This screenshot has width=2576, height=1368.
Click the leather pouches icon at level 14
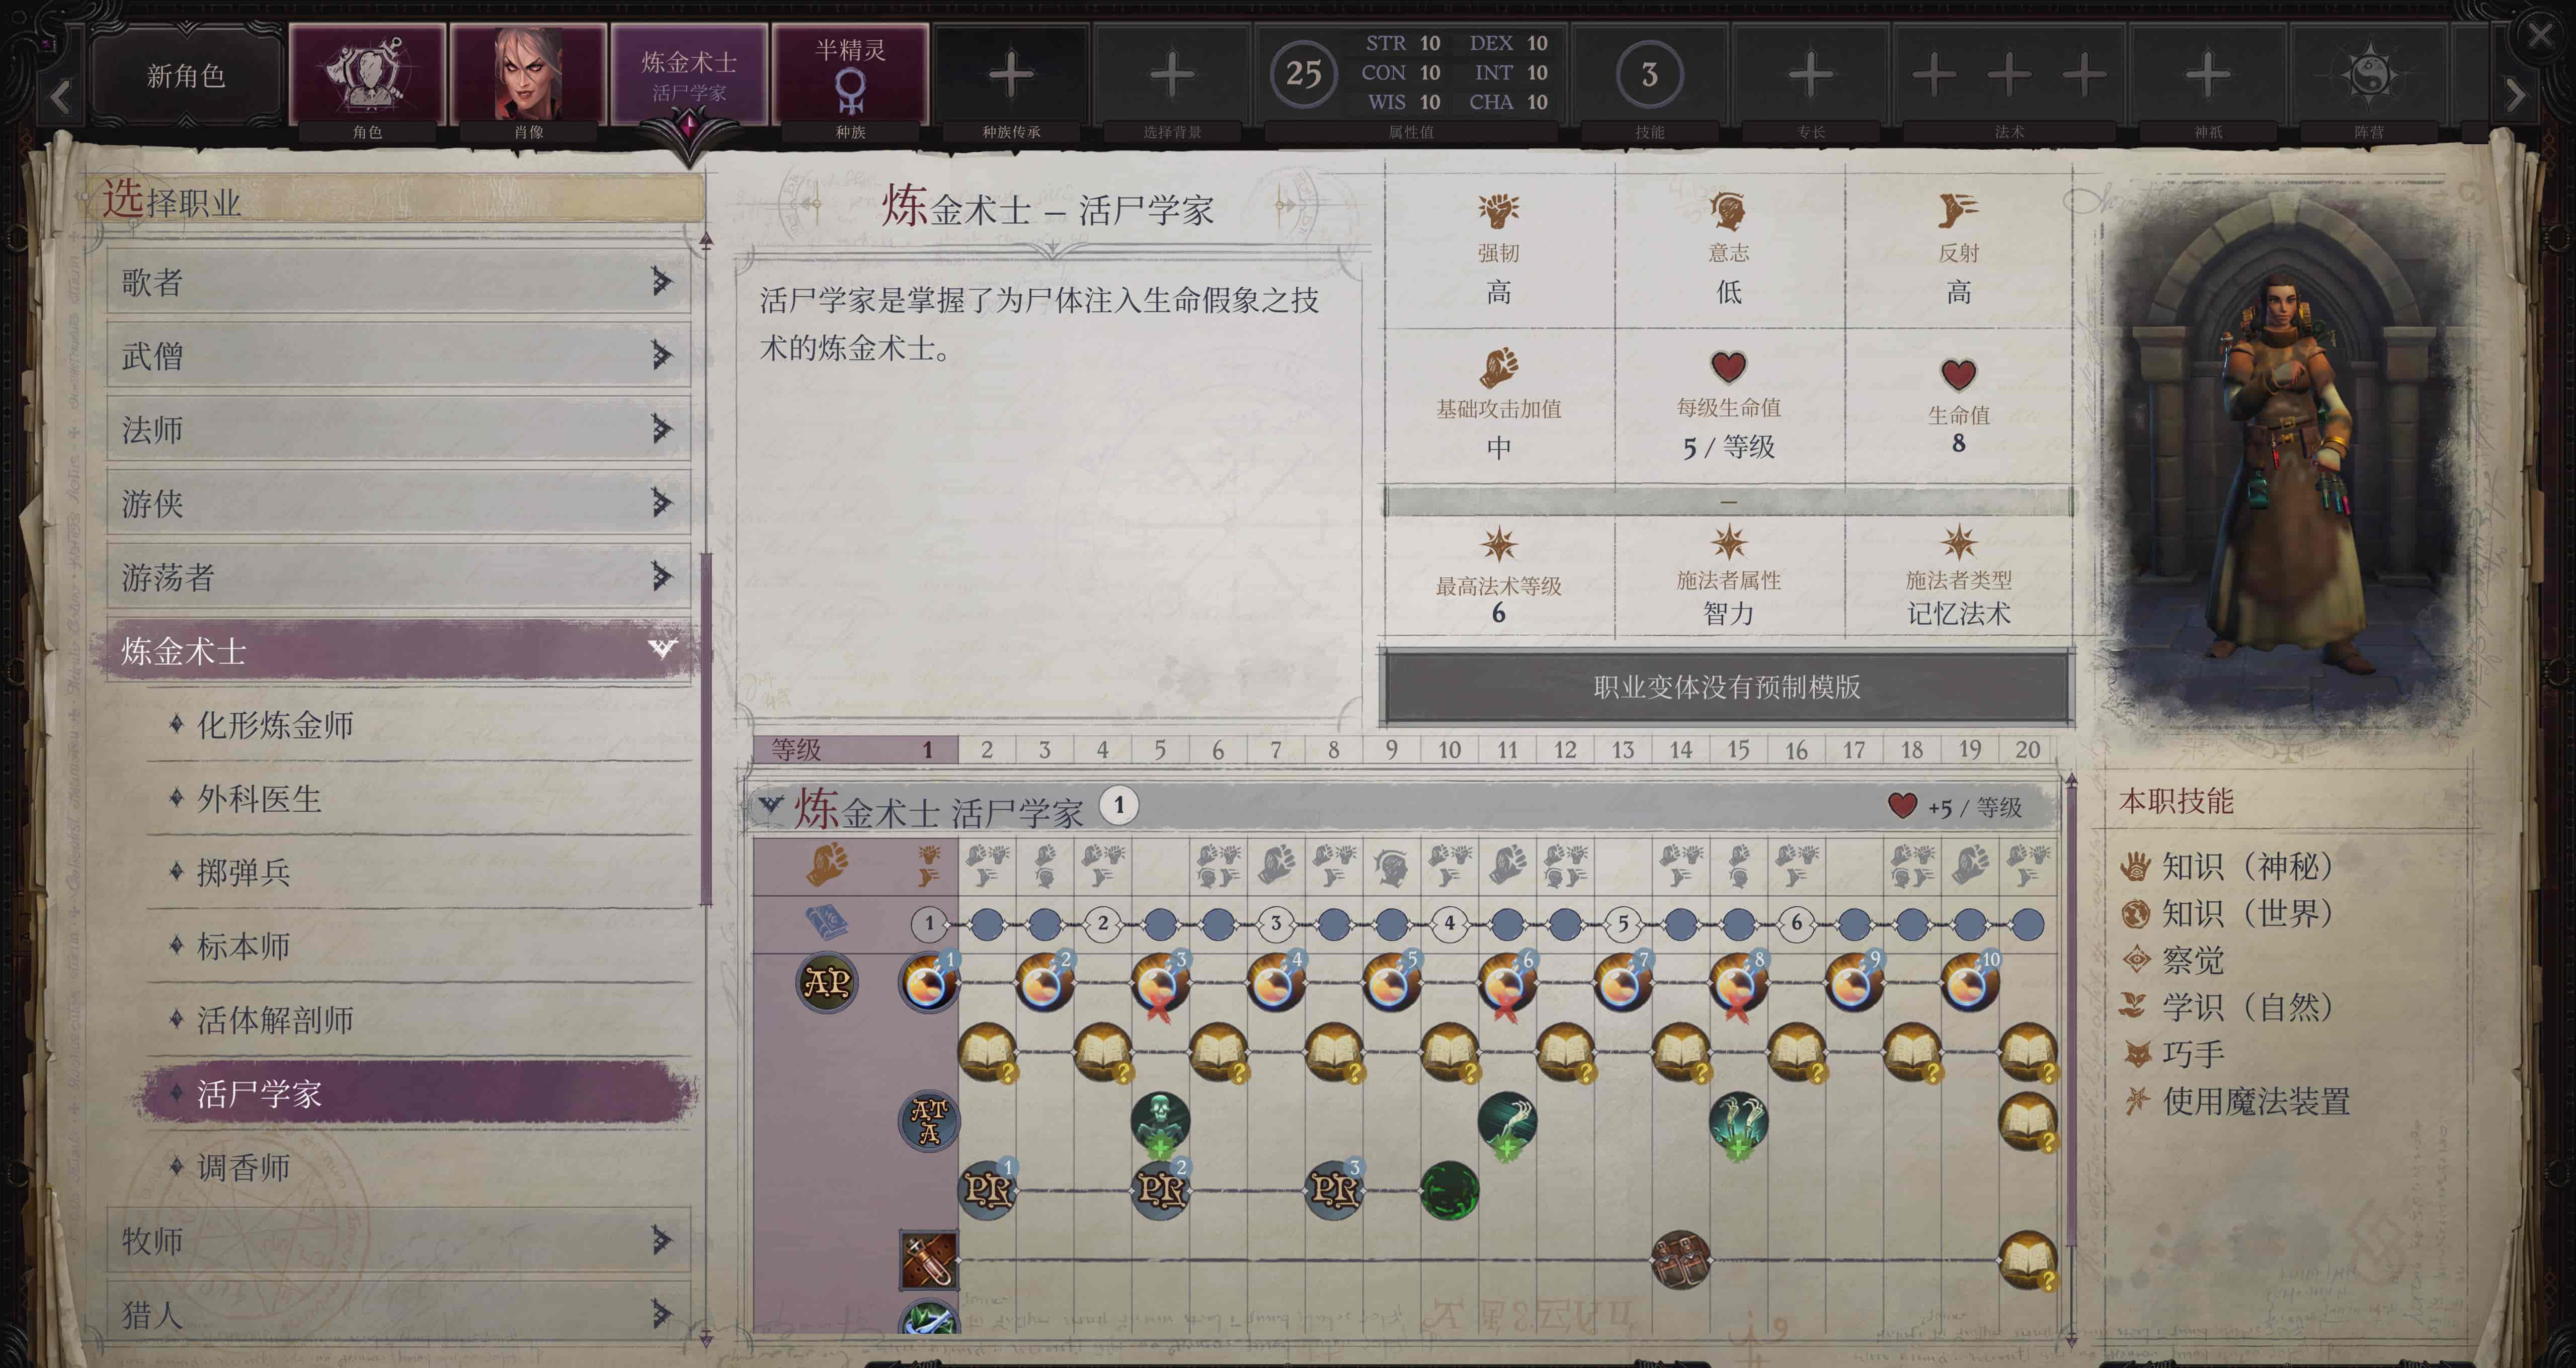(x=1680, y=1260)
